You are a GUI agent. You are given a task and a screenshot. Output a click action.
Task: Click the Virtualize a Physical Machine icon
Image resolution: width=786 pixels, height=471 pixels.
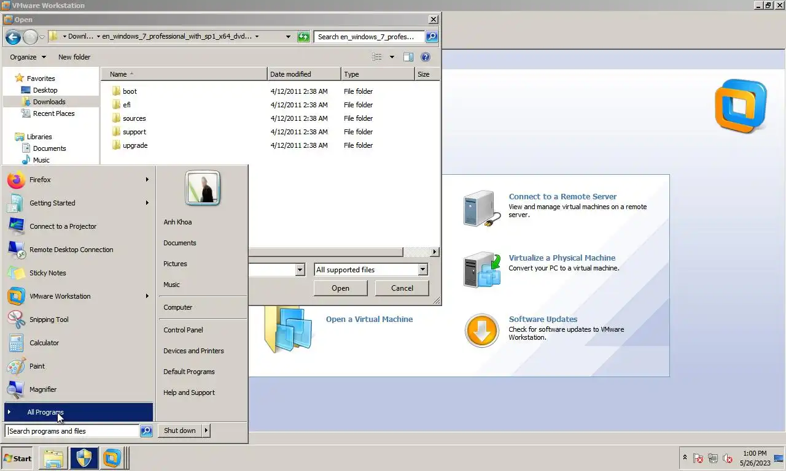(x=481, y=270)
